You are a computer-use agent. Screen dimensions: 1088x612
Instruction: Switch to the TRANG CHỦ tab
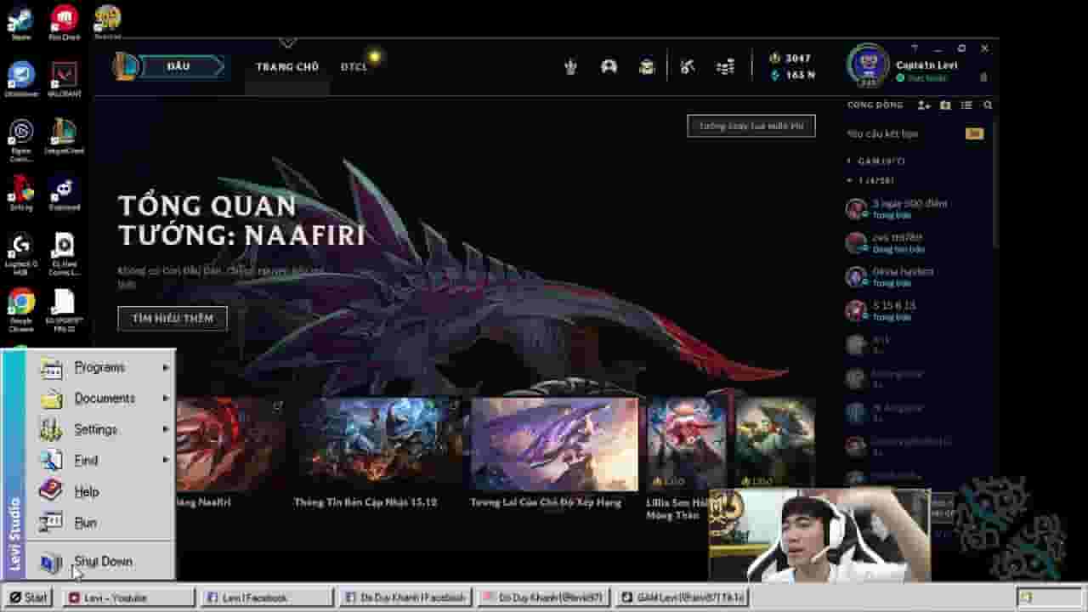287,66
